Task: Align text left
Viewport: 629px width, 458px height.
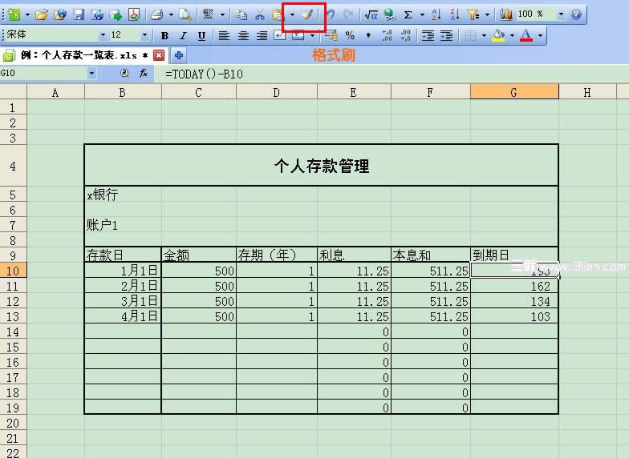Action: point(224,36)
